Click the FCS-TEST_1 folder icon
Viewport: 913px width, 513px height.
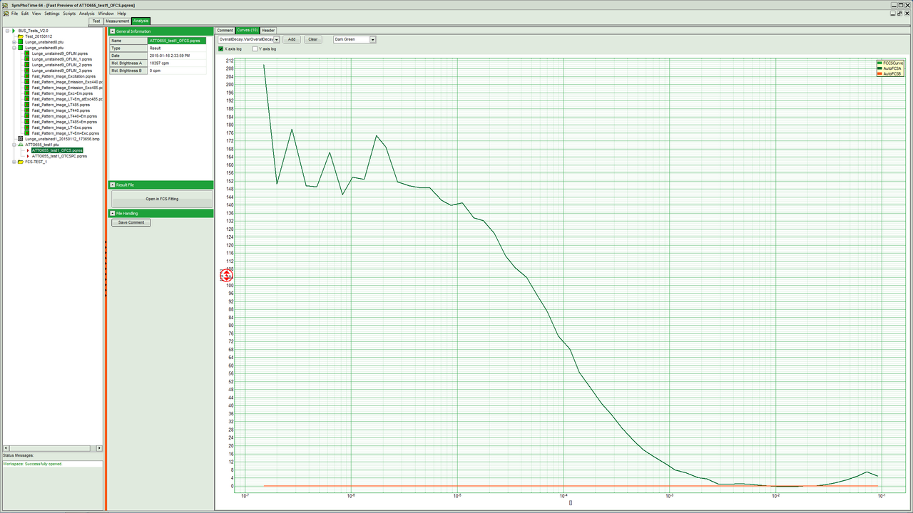coord(21,162)
